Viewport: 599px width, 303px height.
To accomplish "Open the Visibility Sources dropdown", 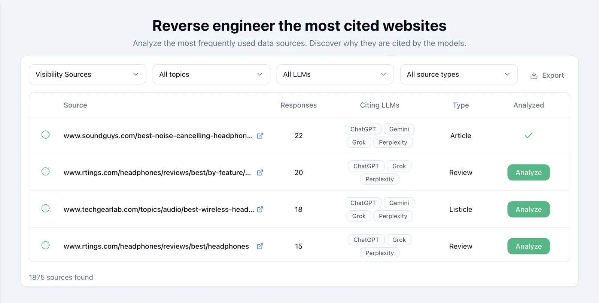I will [x=88, y=74].
